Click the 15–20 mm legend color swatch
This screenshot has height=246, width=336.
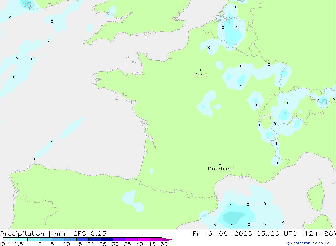click(x=83, y=239)
